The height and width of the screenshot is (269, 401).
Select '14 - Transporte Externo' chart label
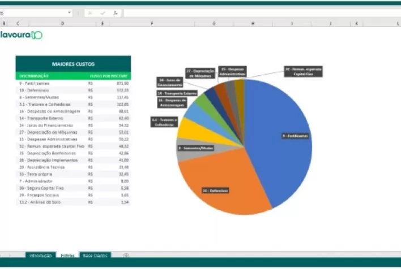[x=177, y=93]
